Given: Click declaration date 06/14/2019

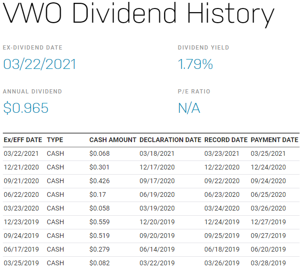Looking at the screenshot, I should pos(157,249).
